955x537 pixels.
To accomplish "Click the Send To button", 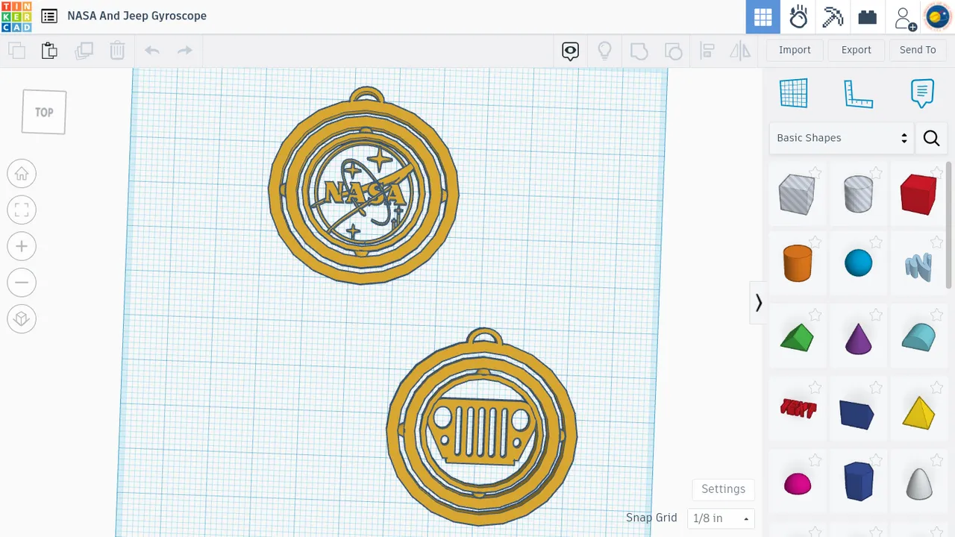I will (918, 50).
